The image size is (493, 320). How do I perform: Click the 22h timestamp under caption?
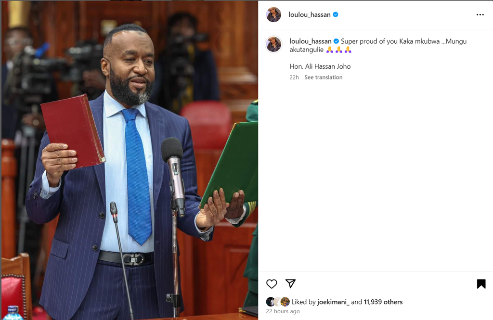[x=294, y=77]
